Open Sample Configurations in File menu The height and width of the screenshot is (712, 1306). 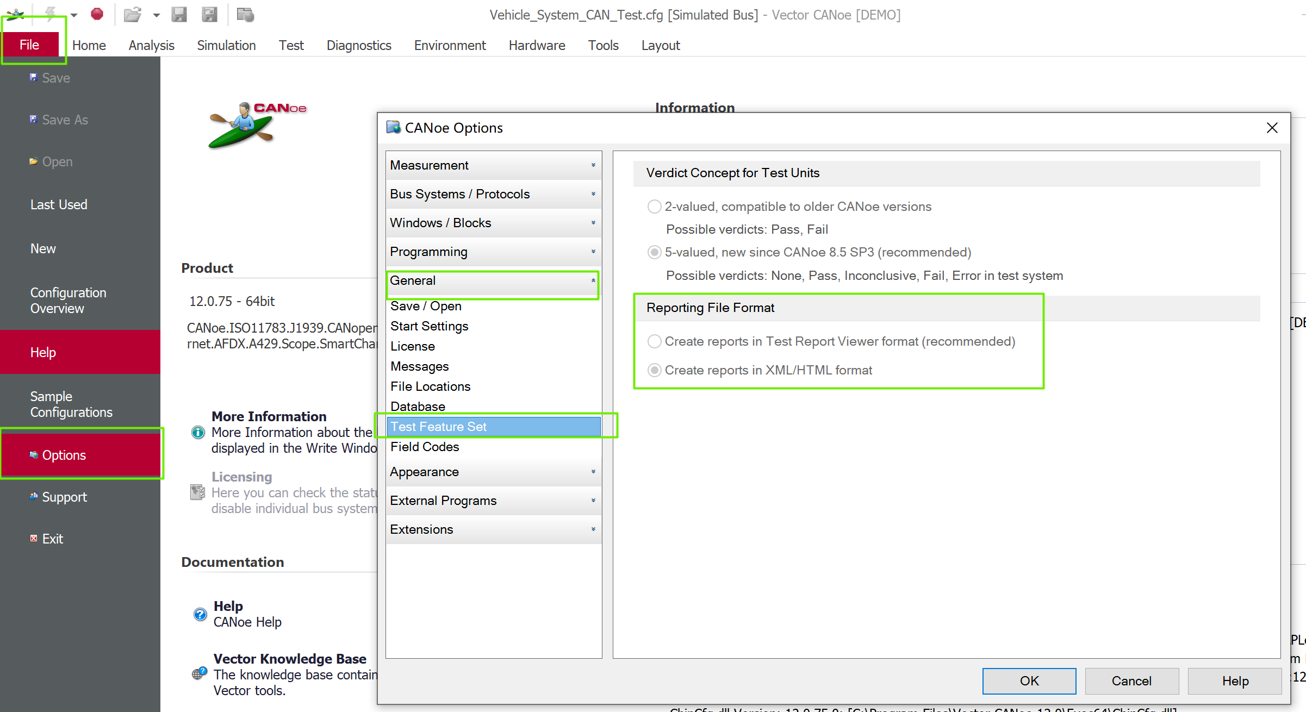click(71, 404)
